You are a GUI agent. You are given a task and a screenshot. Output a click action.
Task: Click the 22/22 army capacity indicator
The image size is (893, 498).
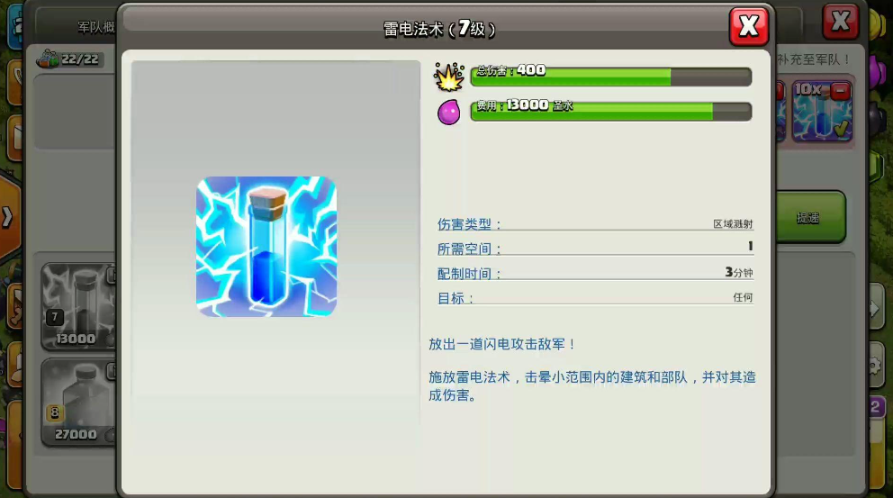pyautogui.click(x=69, y=60)
